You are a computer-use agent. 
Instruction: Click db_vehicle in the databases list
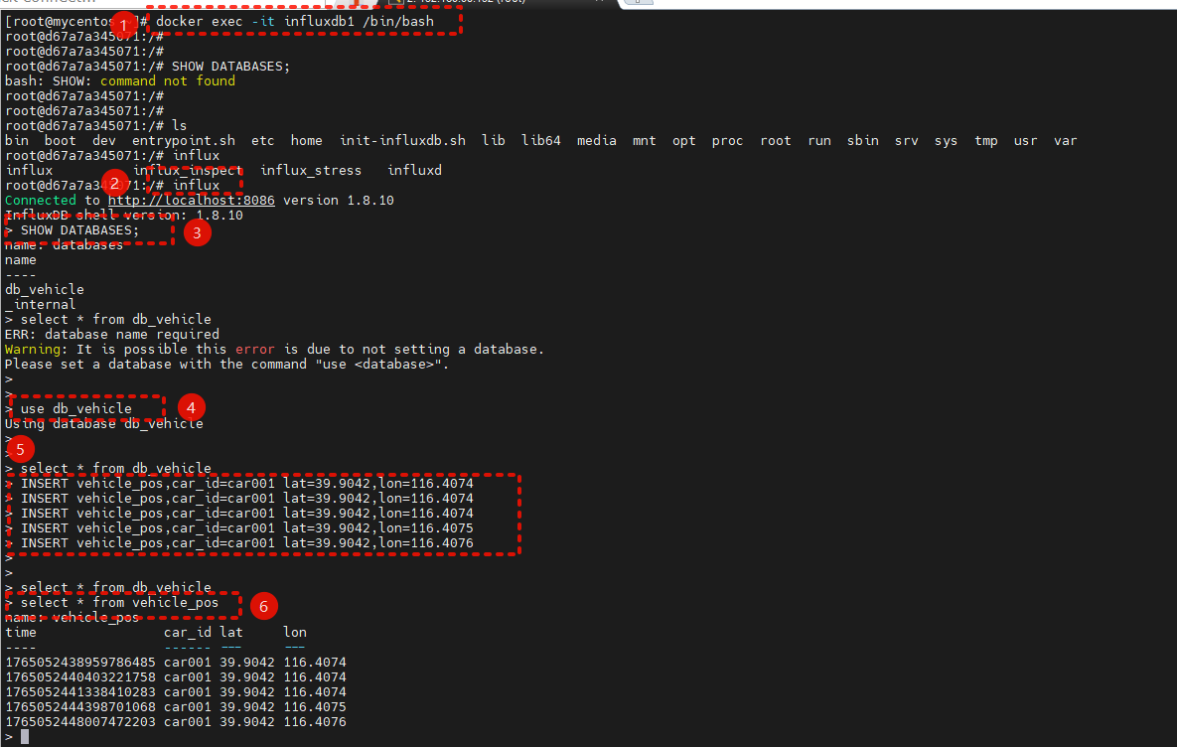pos(45,289)
